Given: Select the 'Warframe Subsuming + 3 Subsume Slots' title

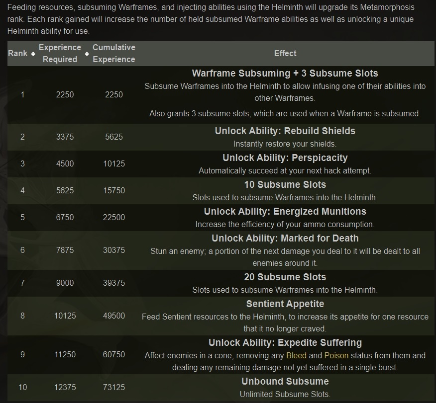Looking at the screenshot, I should point(285,73).
